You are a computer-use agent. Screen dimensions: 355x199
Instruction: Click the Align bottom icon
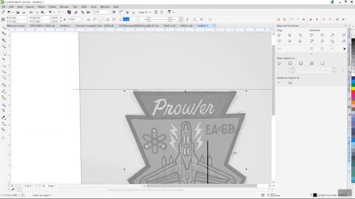click(x=300, y=41)
